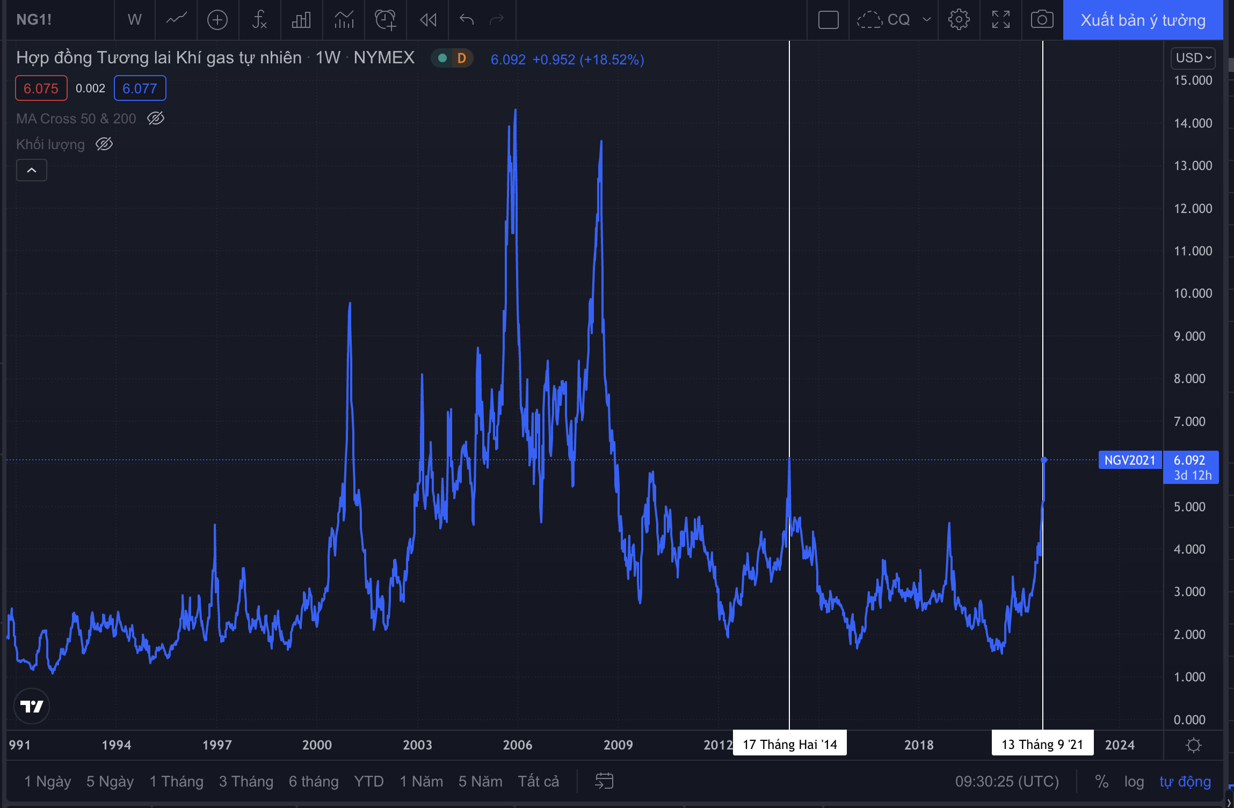1234x808 pixels.
Task: Open the indicators fx menu
Action: [x=259, y=20]
